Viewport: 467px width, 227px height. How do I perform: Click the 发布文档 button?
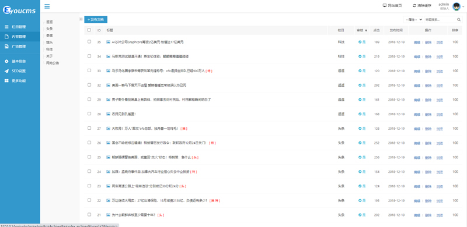coord(96,20)
